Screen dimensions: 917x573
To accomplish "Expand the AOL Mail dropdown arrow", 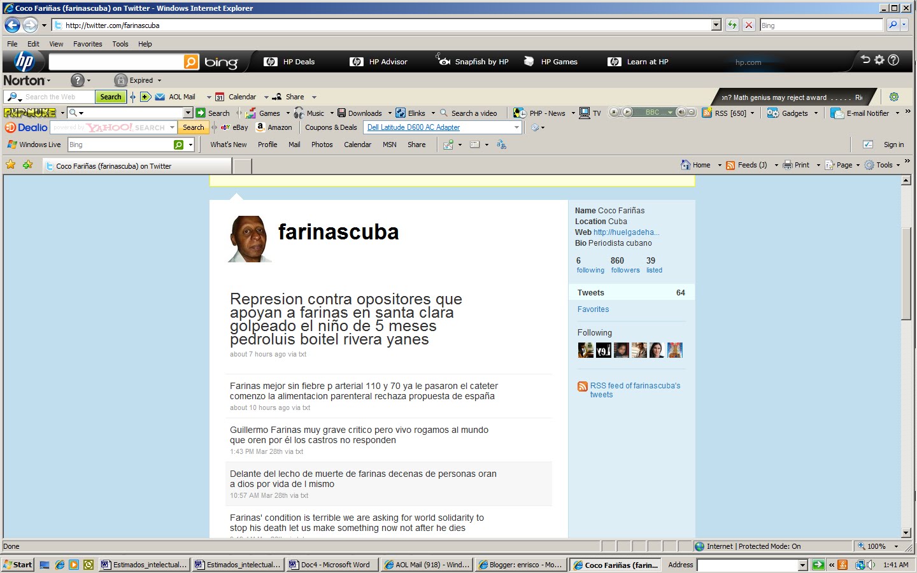I will [209, 97].
